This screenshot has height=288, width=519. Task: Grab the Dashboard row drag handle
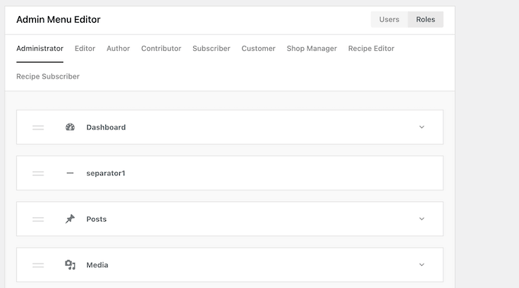[38, 127]
